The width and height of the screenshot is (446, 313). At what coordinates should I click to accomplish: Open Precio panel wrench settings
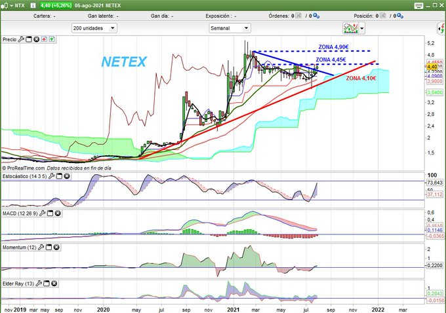point(21,39)
